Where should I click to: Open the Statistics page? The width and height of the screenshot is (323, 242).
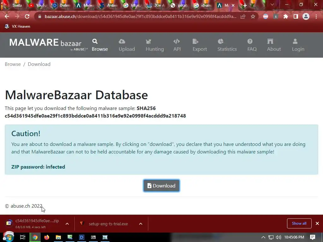[227, 45]
